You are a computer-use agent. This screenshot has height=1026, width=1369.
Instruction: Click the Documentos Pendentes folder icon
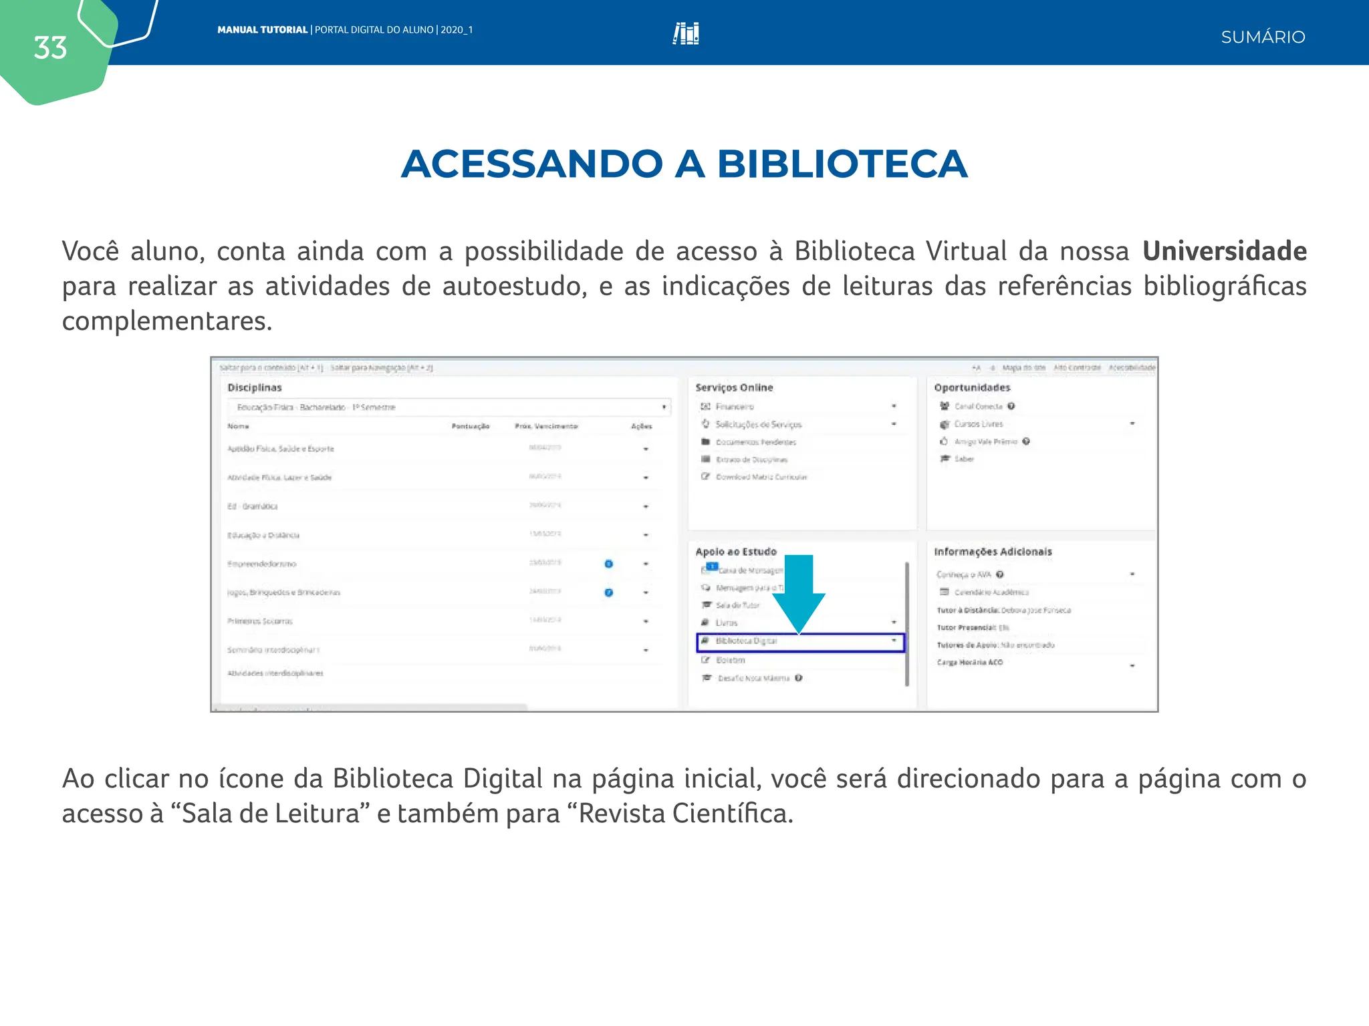coord(705,442)
